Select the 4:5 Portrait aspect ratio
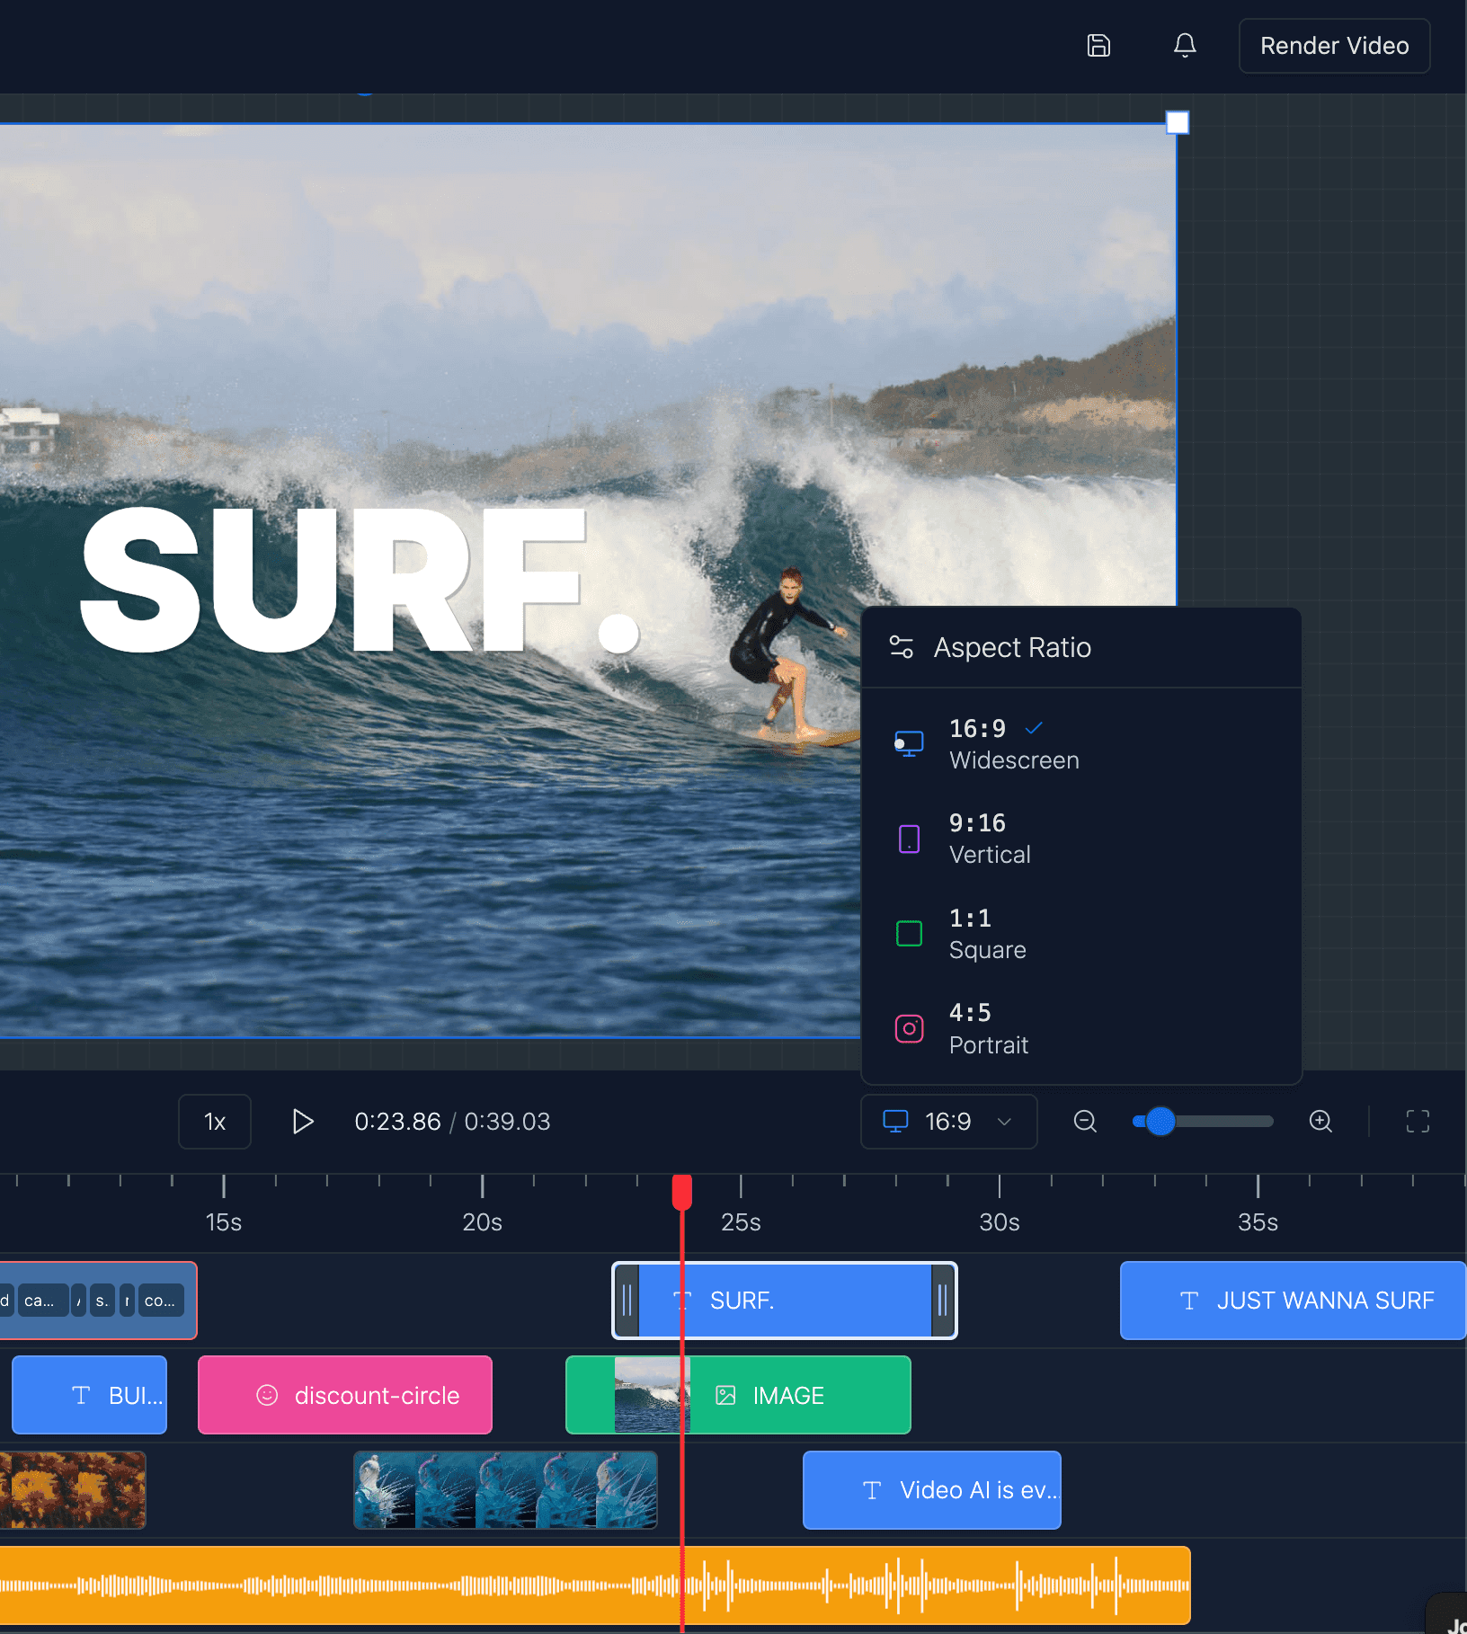Viewport: 1467px width, 1634px height. 989,1028
